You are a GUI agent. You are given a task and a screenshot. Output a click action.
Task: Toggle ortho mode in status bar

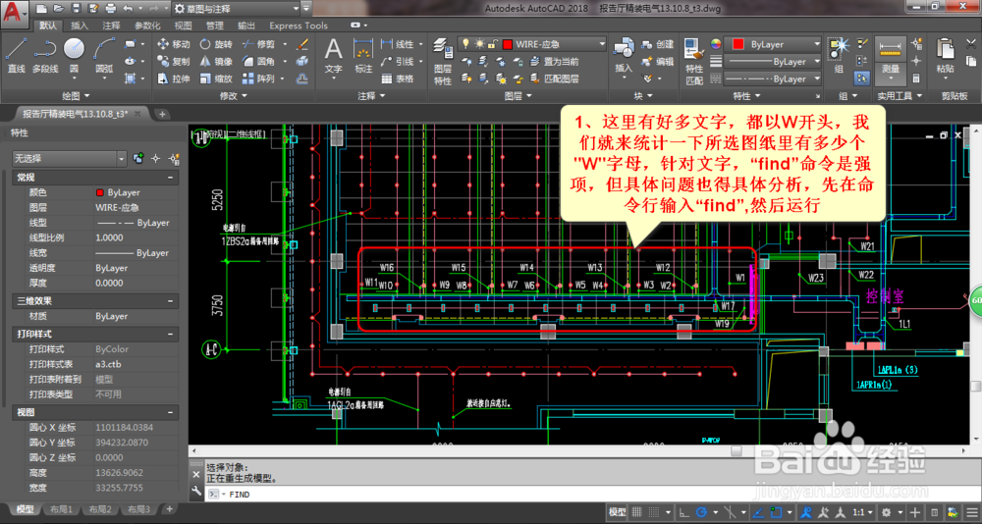pyautogui.click(x=683, y=512)
